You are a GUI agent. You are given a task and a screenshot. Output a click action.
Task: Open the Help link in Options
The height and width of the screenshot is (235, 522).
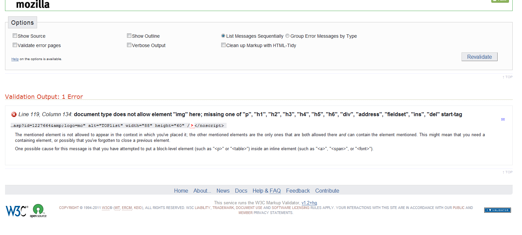click(x=15, y=59)
